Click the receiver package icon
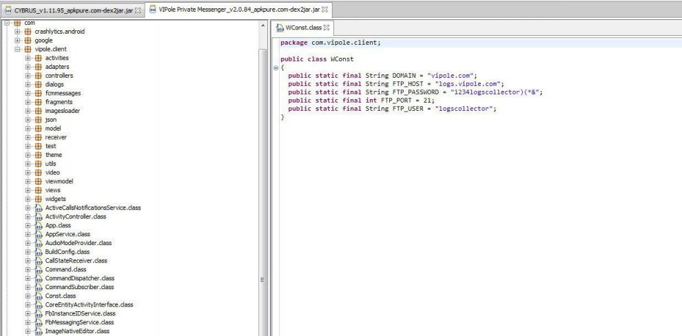Viewport: 682px width, 336px height. pyautogui.click(x=39, y=137)
